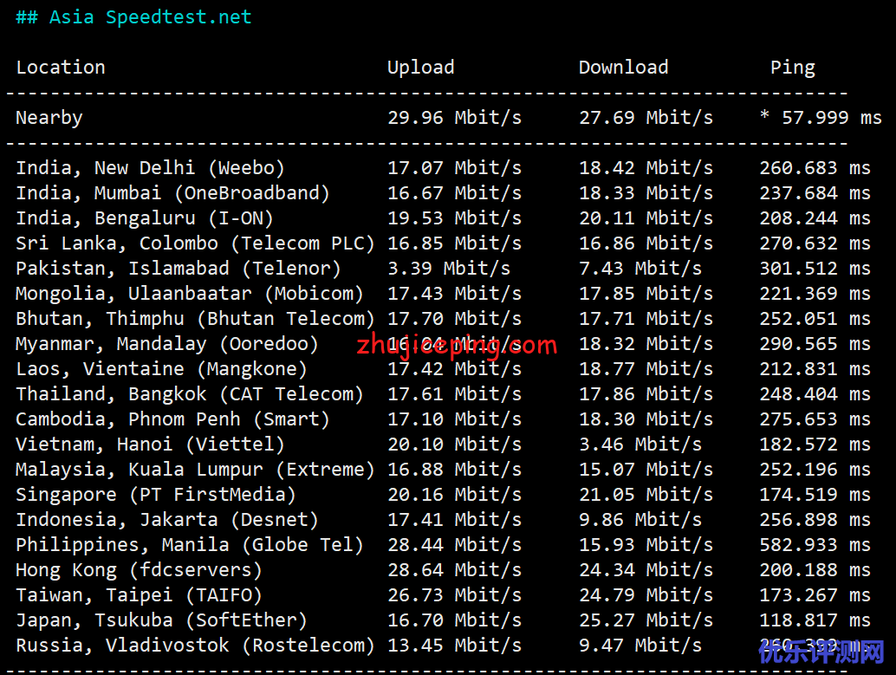896x675 pixels.
Task: Select the Pakistan, Islamabad (Telenor) row
Action: [x=178, y=269]
